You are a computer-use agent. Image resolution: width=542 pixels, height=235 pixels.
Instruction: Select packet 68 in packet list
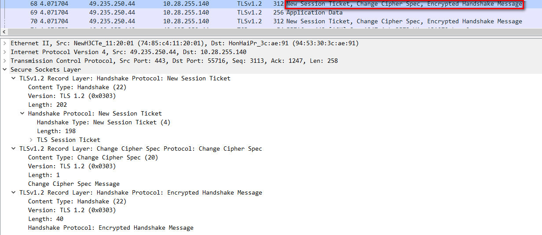tap(176, 4)
